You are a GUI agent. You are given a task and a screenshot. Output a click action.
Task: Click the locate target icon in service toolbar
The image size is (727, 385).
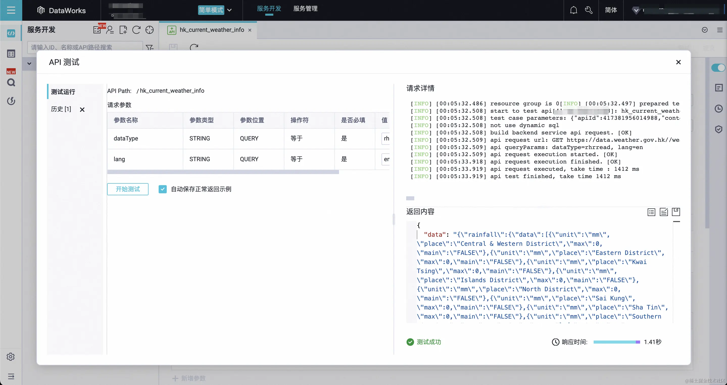[x=150, y=30]
